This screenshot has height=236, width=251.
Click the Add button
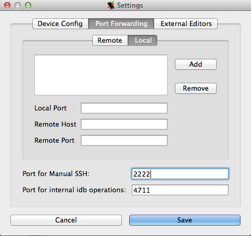click(196, 65)
